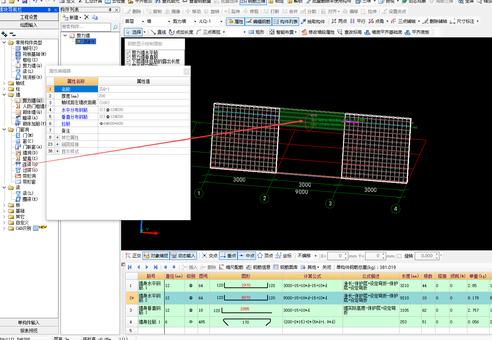Open 钢筋图库 rebar library
The image size is (492, 340).
click(285, 267)
